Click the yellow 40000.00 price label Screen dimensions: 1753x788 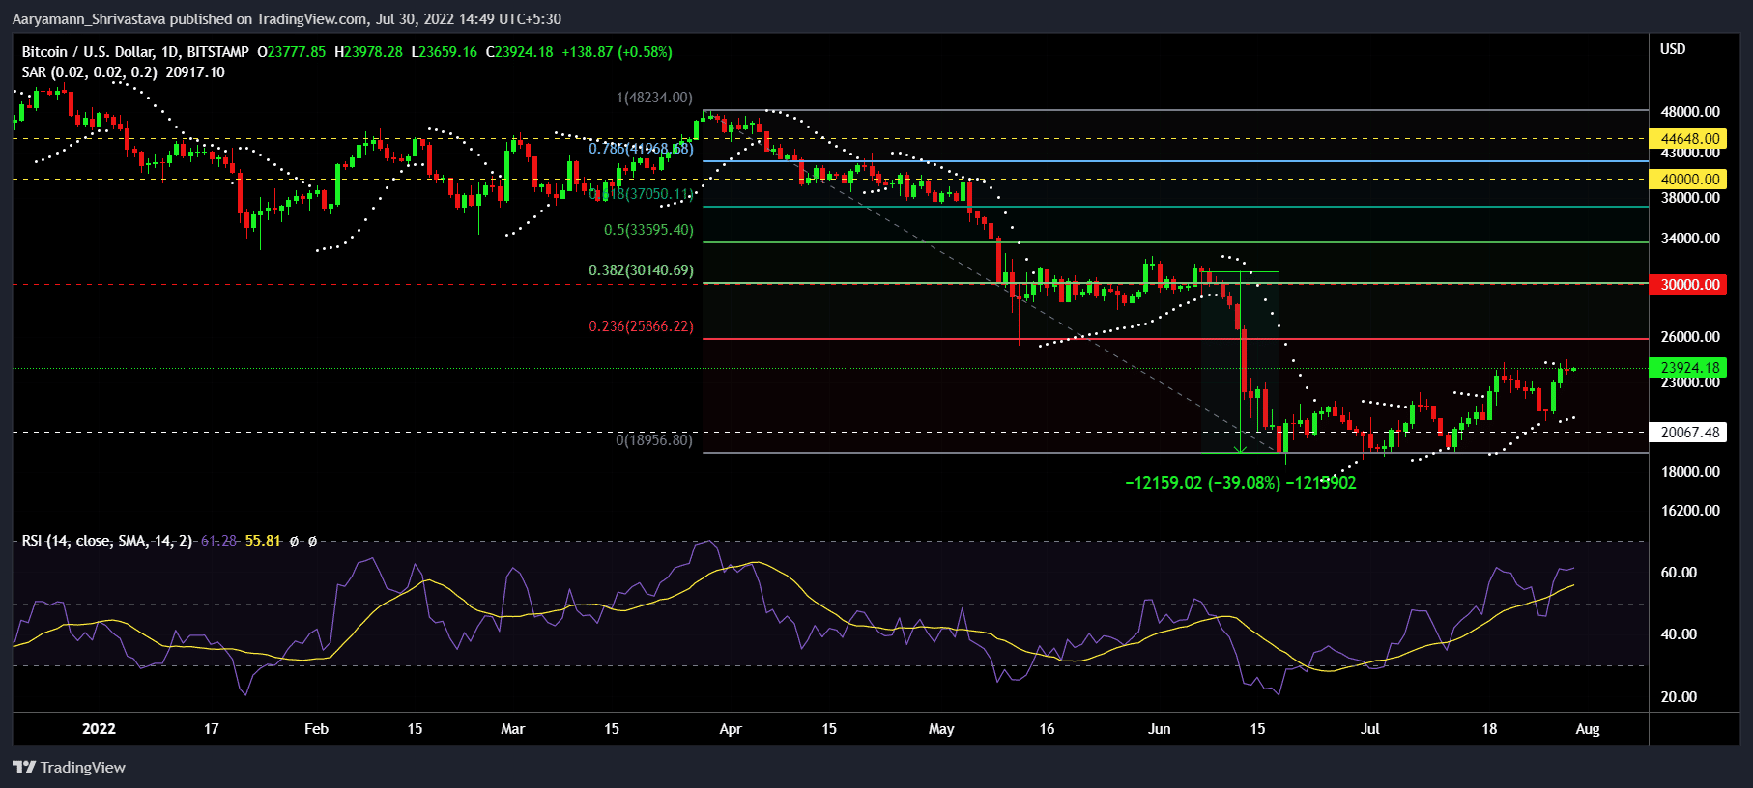[1689, 180]
